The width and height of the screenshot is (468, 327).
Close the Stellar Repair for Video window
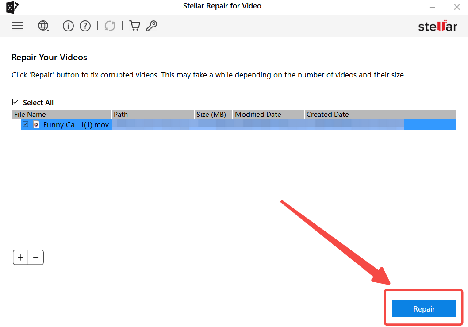coord(456,7)
